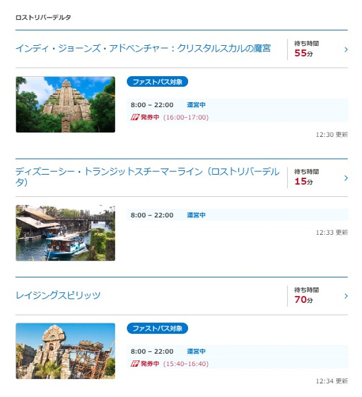Screen dimensions: 362x397
Task: Click the 70分 wait time indicator
Action: 304,300
